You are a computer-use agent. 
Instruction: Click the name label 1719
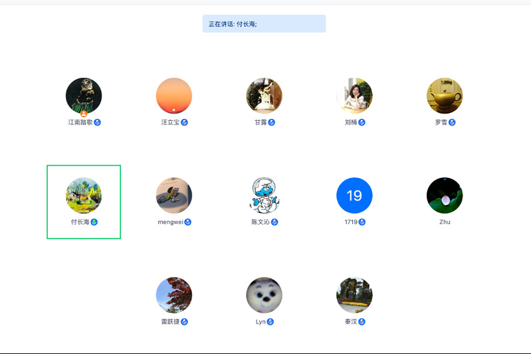[351, 222]
